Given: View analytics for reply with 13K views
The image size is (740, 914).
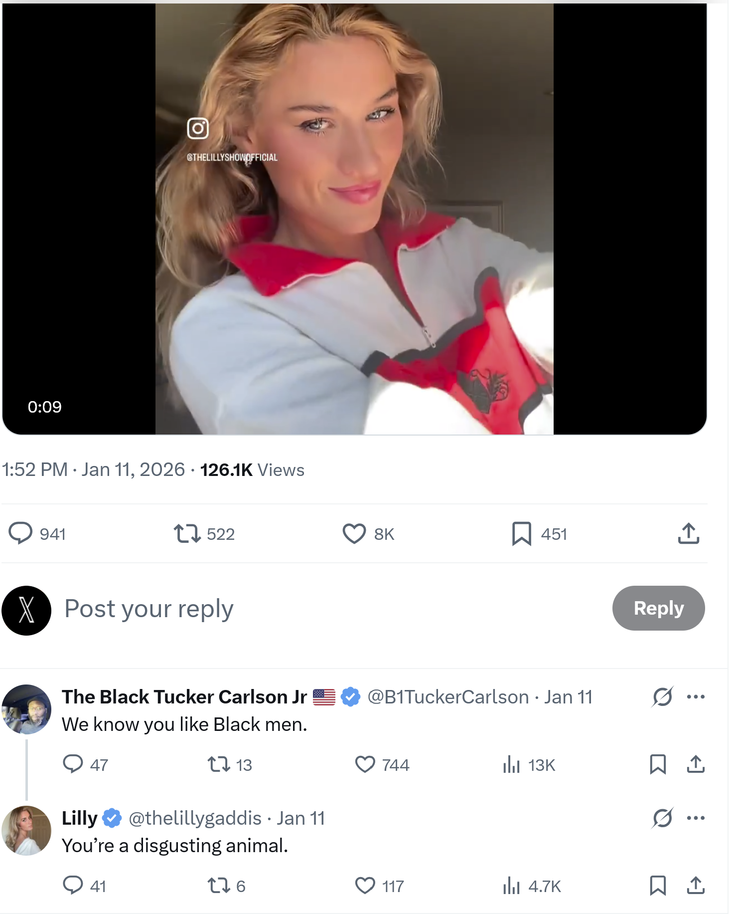Looking at the screenshot, I should point(511,764).
